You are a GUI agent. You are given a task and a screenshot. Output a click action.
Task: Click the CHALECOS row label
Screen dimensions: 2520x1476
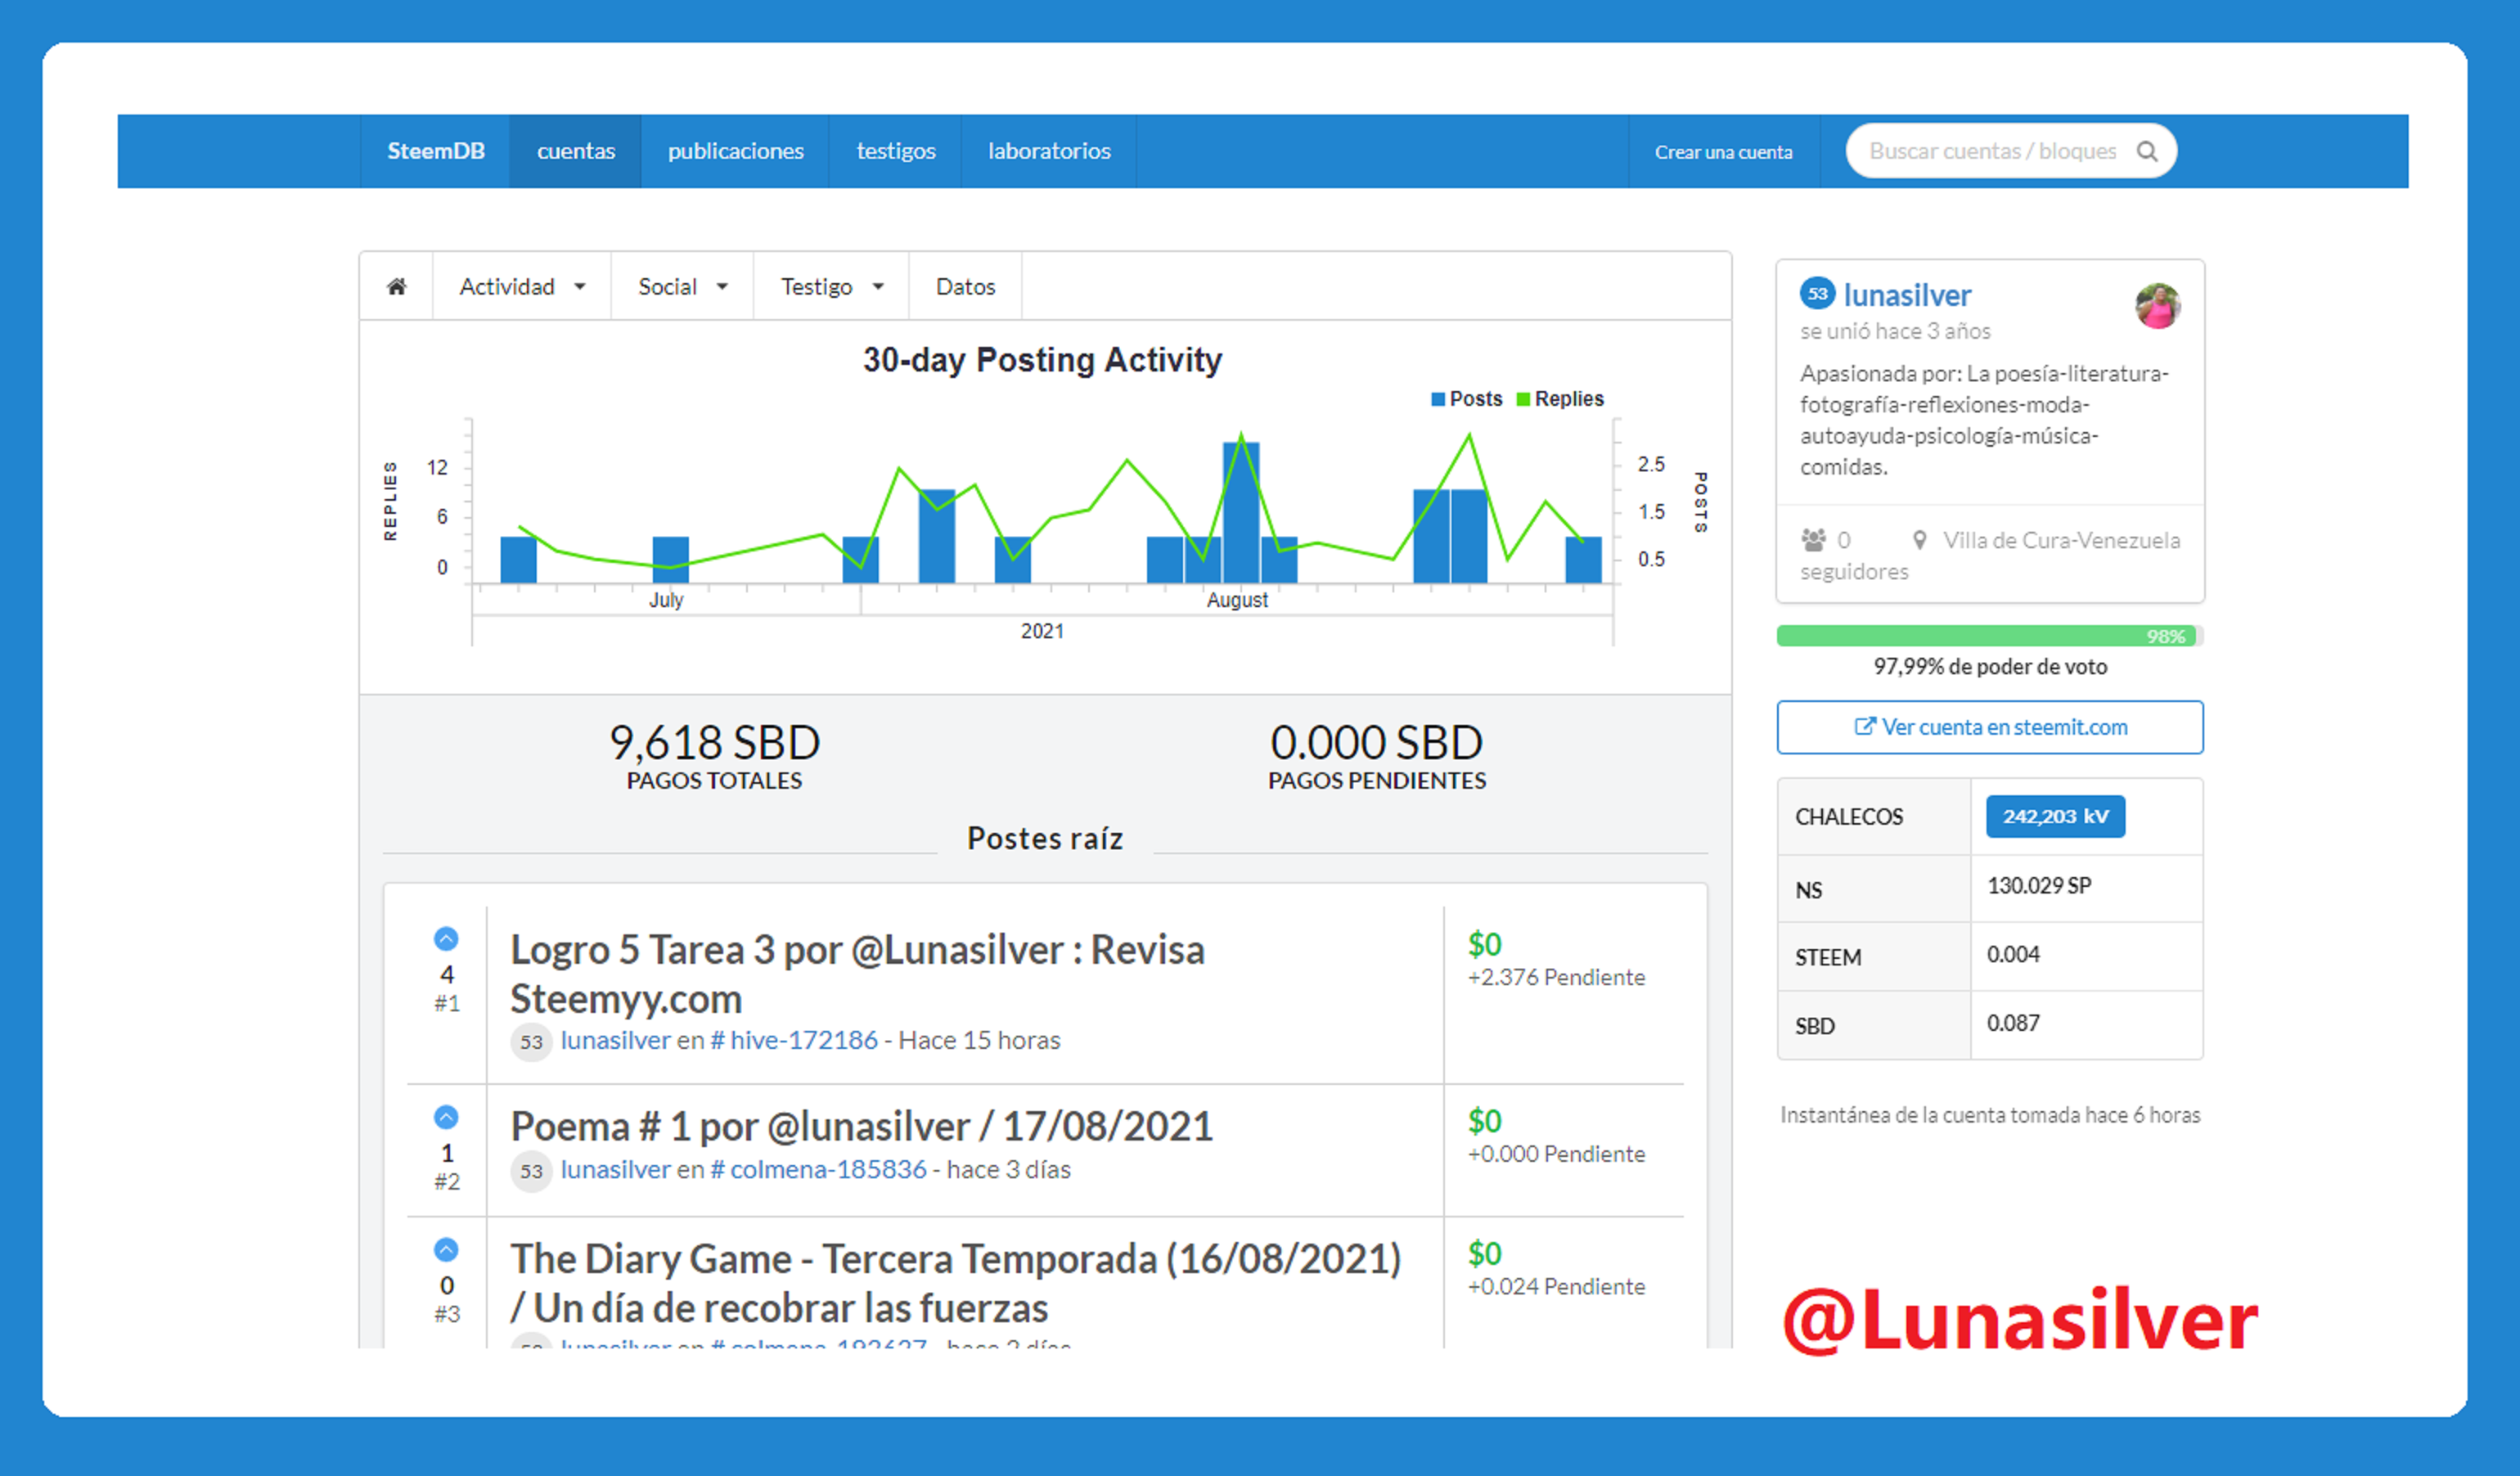coord(1849,817)
